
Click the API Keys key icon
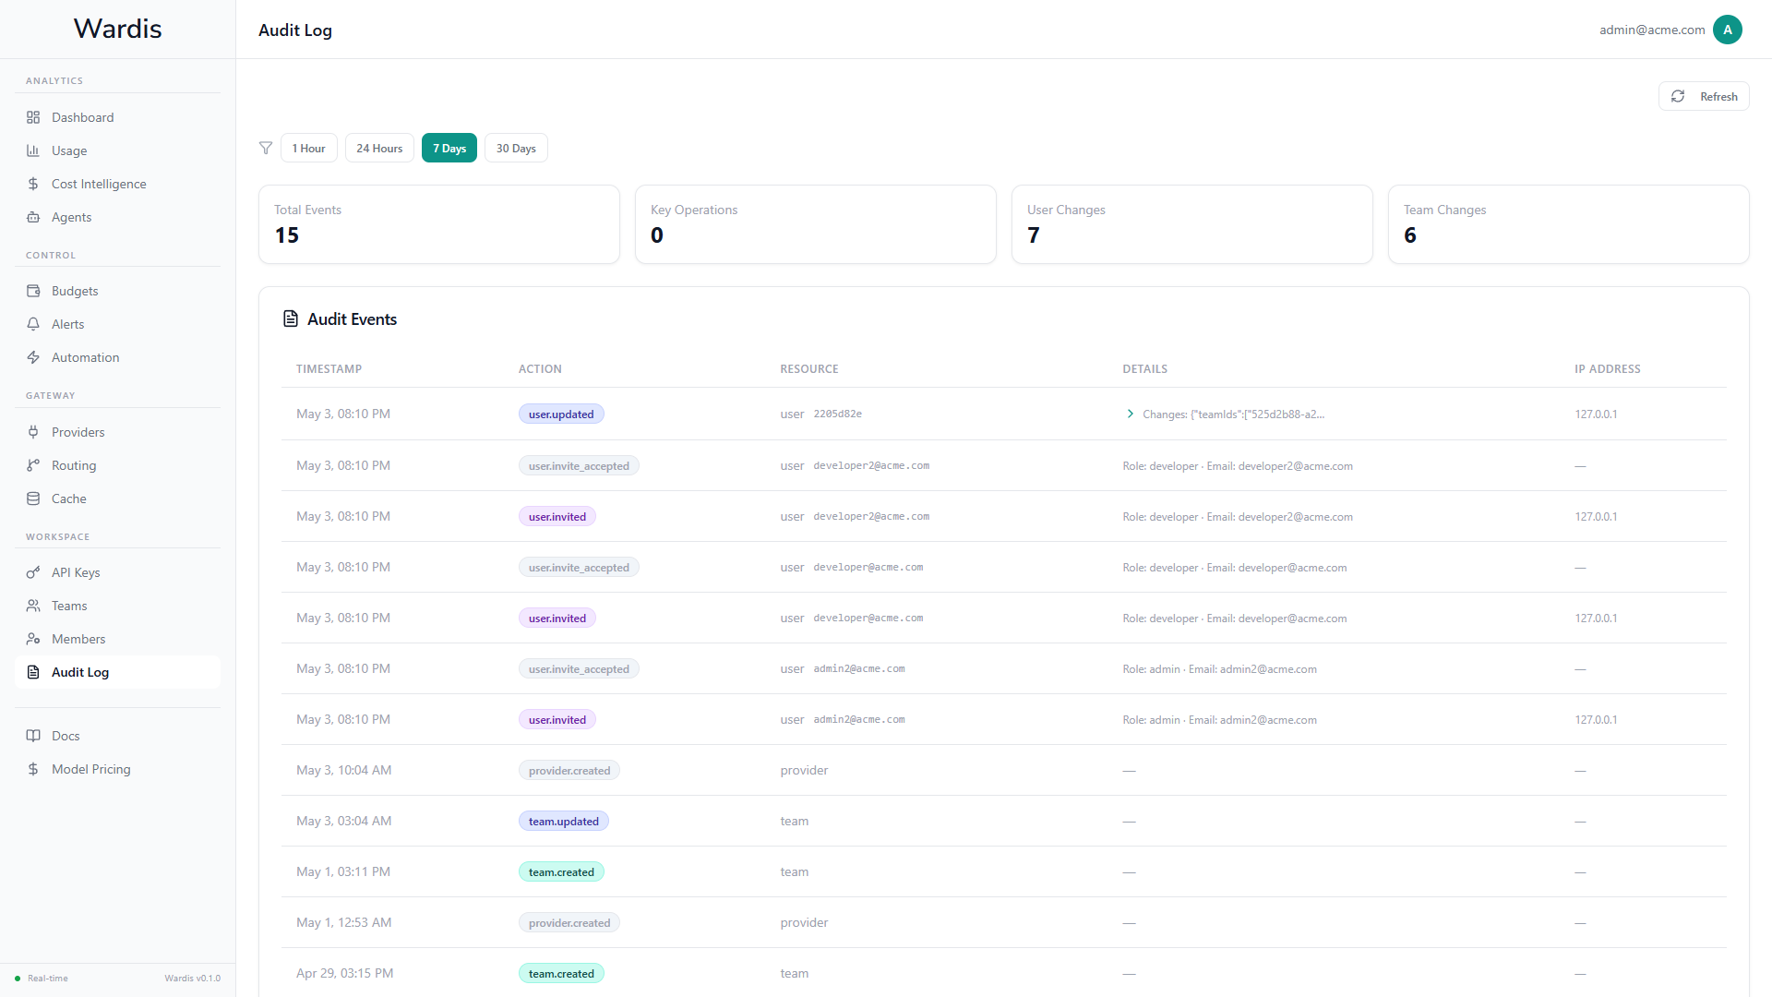(33, 572)
